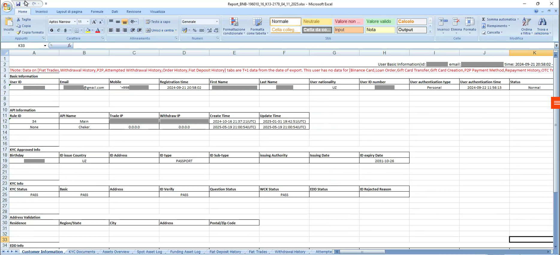Open the font name dropdown Aptos Narrow
This screenshot has height=255, width=560.
tap(75, 22)
